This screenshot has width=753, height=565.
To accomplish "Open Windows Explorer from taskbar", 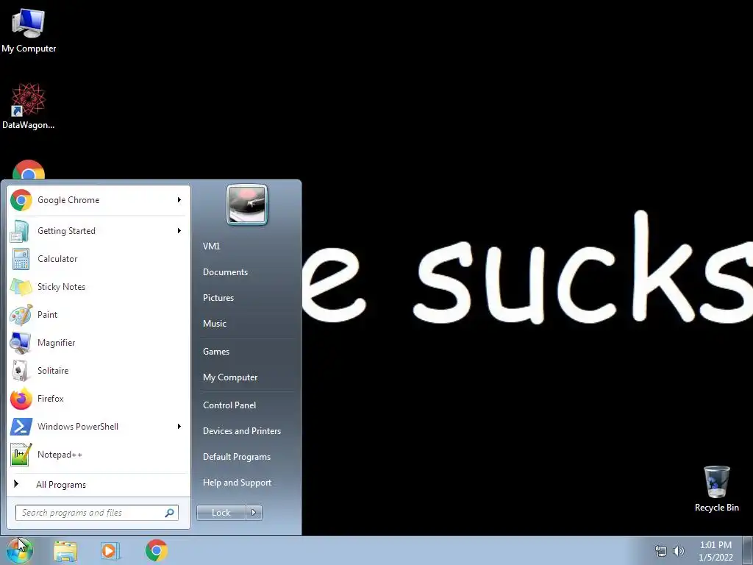I will (65, 550).
